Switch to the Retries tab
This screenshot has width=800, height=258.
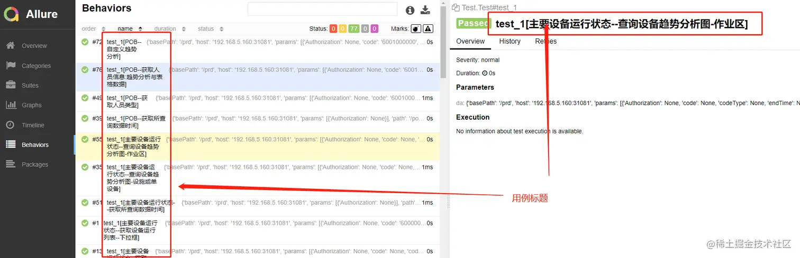[x=546, y=41]
